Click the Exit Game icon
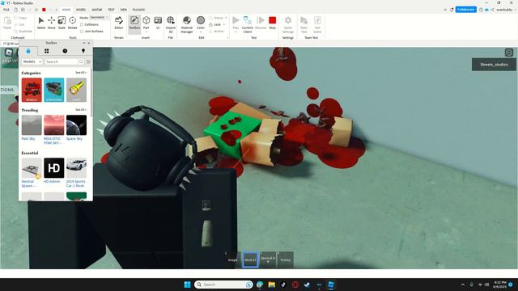518x291 pixels. (x=317, y=20)
